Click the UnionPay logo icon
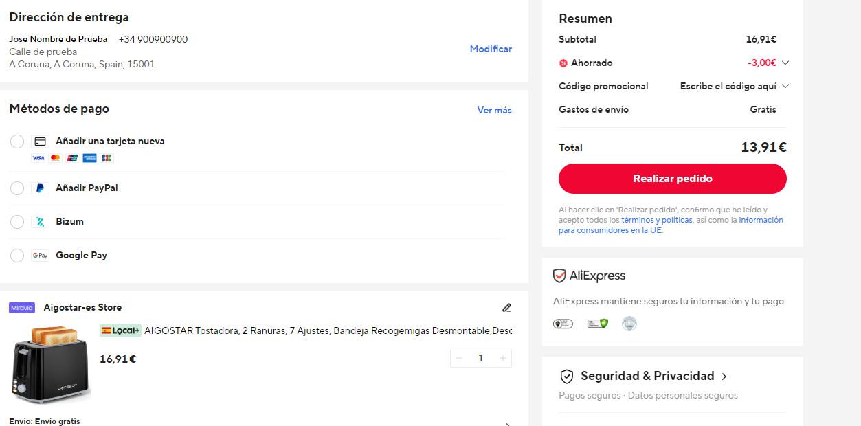 [x=72, y=158]
